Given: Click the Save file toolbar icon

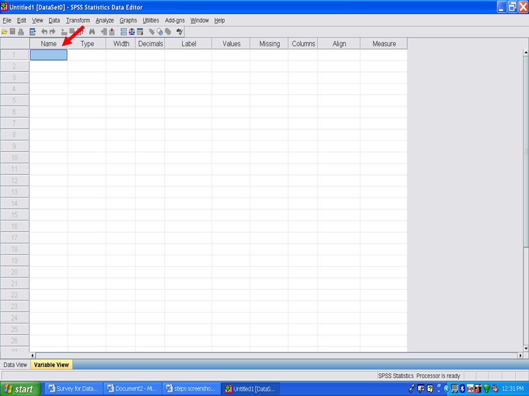Looking at the screenshot, I should 13,32.
